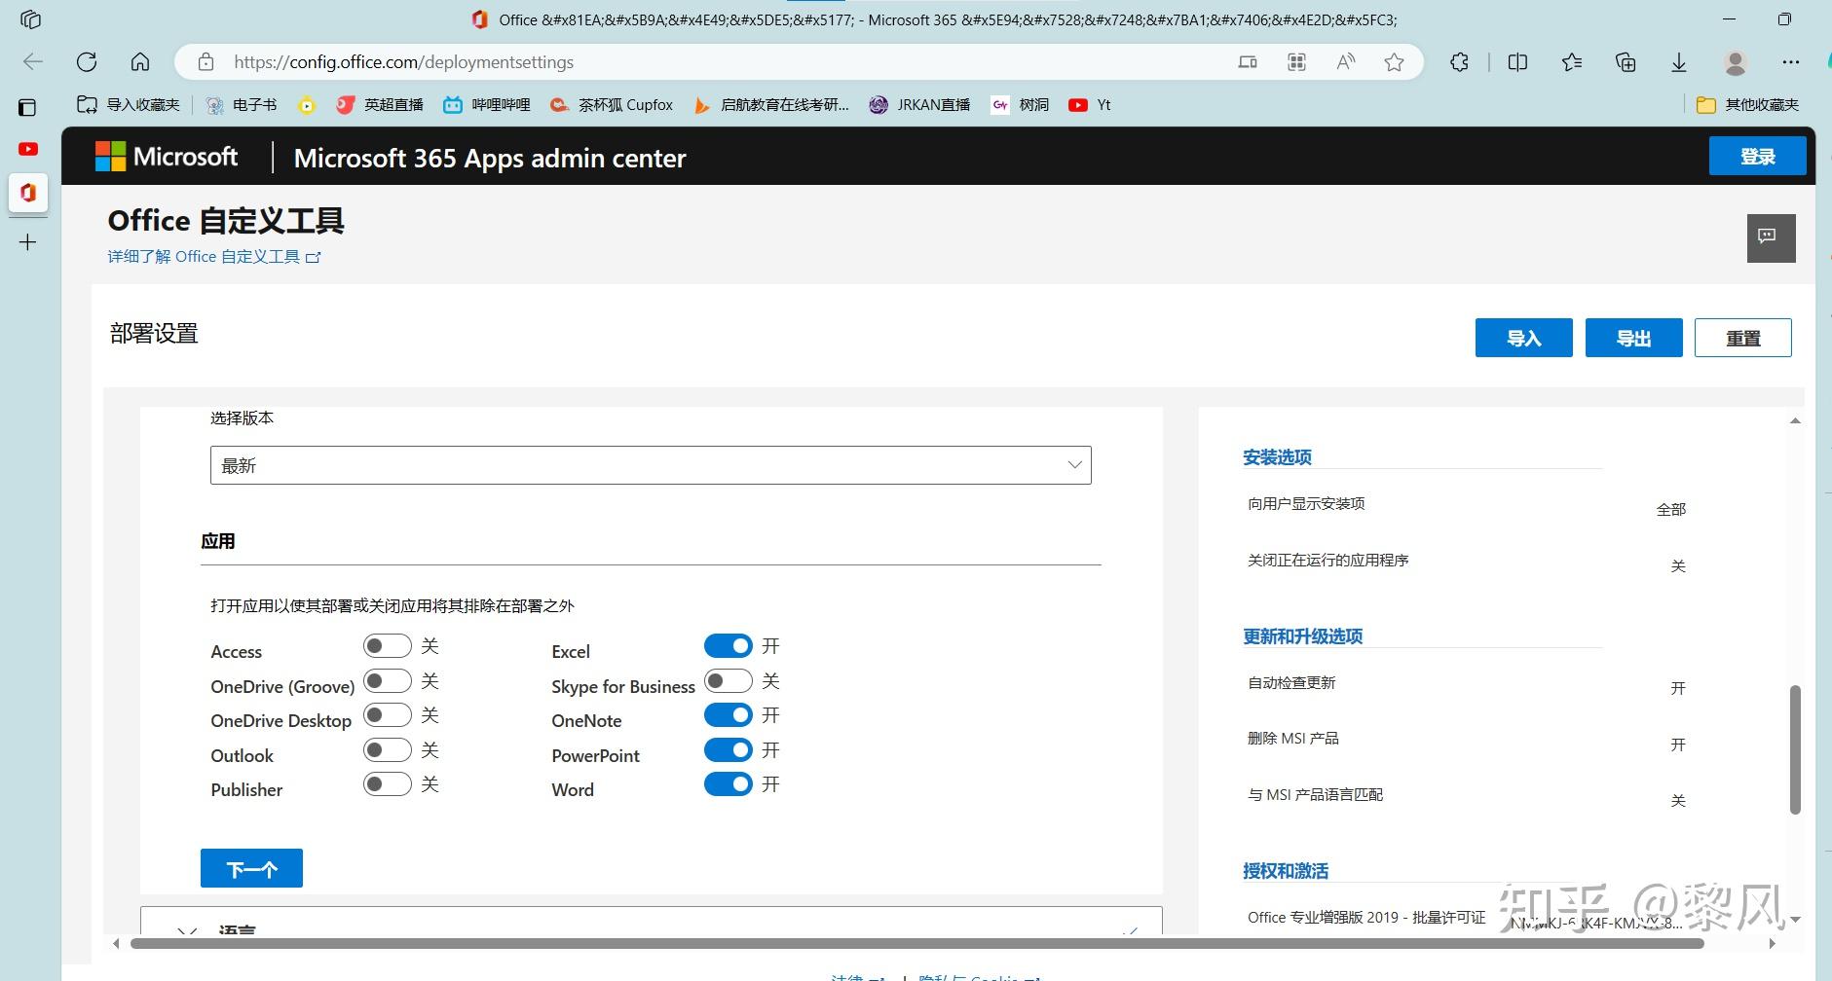
Task: Disable the Excel app switch
Action: [x=729, y=646]
